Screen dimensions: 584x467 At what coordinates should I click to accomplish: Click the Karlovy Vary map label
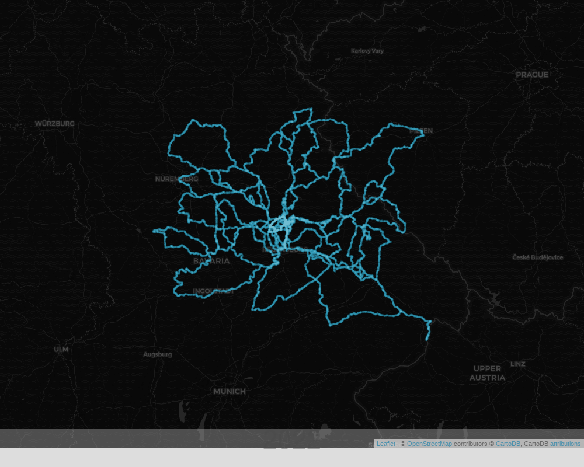367,51
